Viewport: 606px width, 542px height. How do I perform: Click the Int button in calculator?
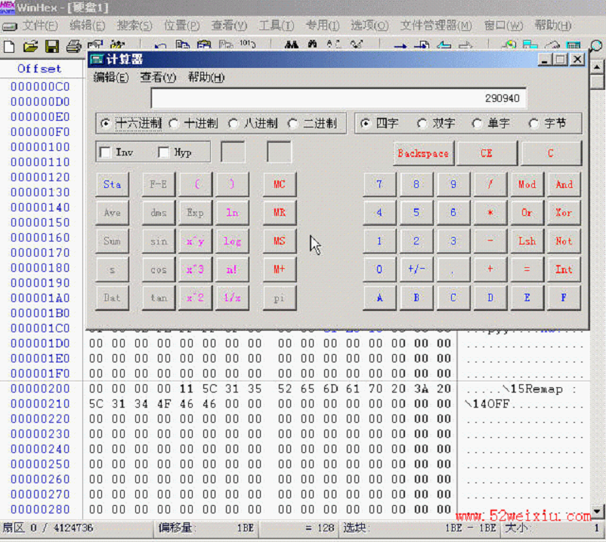[564, 269]
